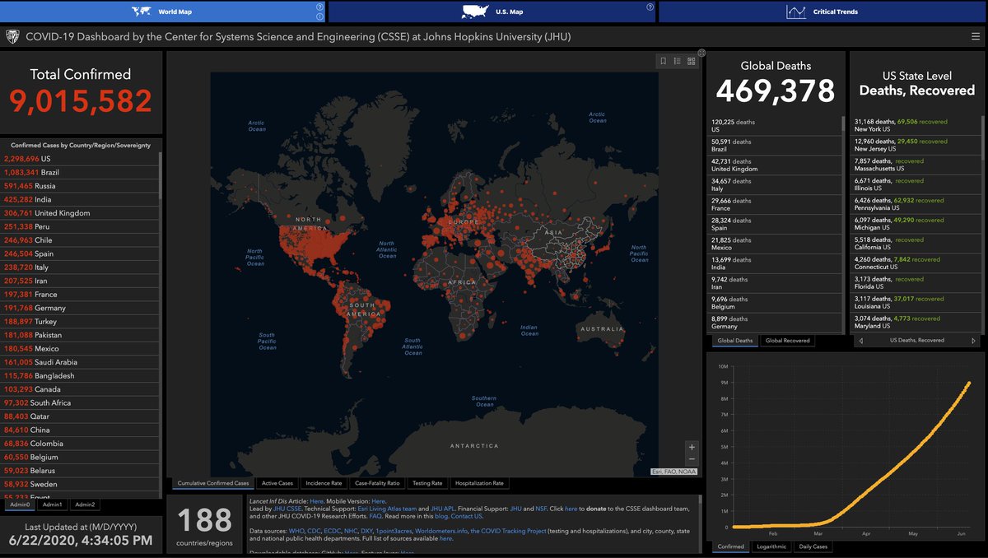
Task: Select Brazil in confirmed cases list
Action: [x=80, y=172]
